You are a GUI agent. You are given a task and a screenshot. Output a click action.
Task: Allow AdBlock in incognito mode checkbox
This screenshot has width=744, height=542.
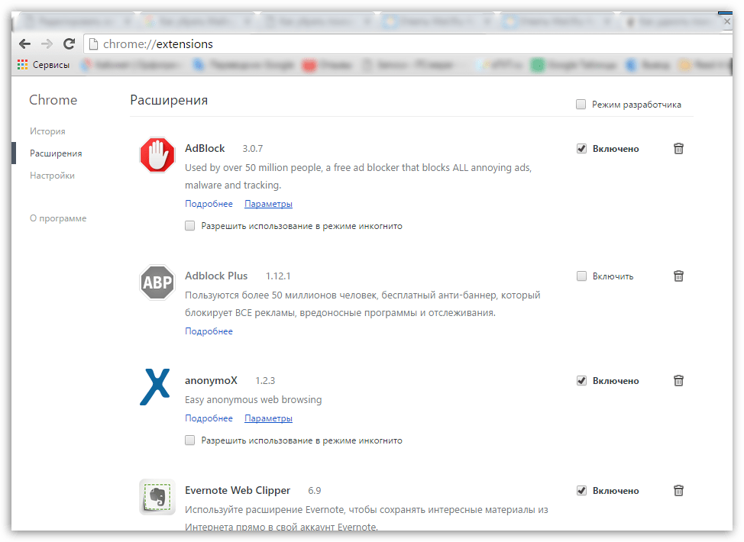click(x=189, y=226)
